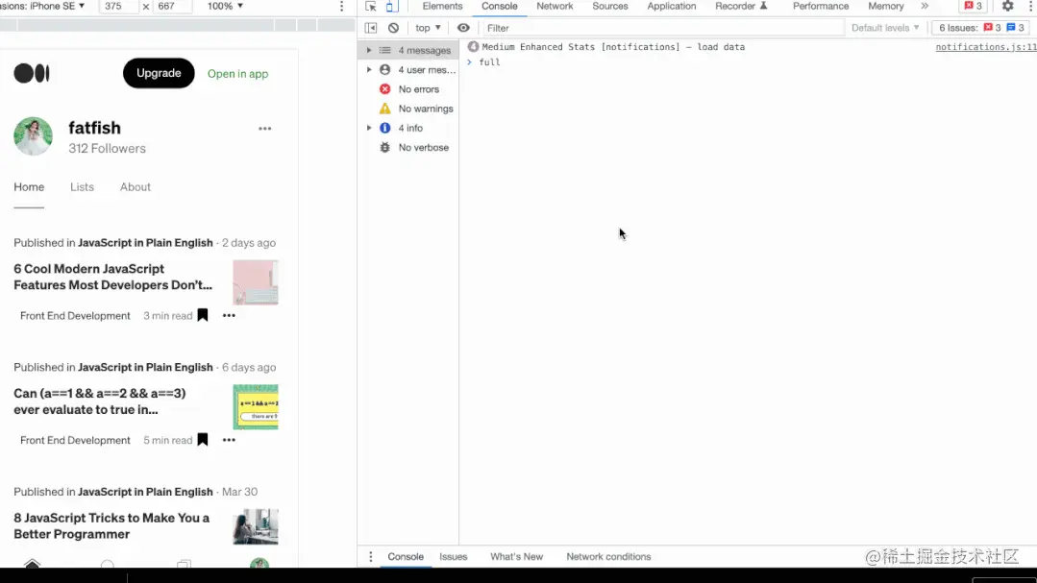Toggle the device emulation toolbar
1037x583 pixels.
(x=388, y=6)
